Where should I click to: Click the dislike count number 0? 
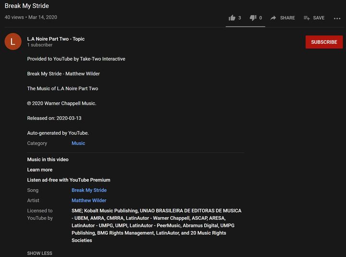(260, 18)
